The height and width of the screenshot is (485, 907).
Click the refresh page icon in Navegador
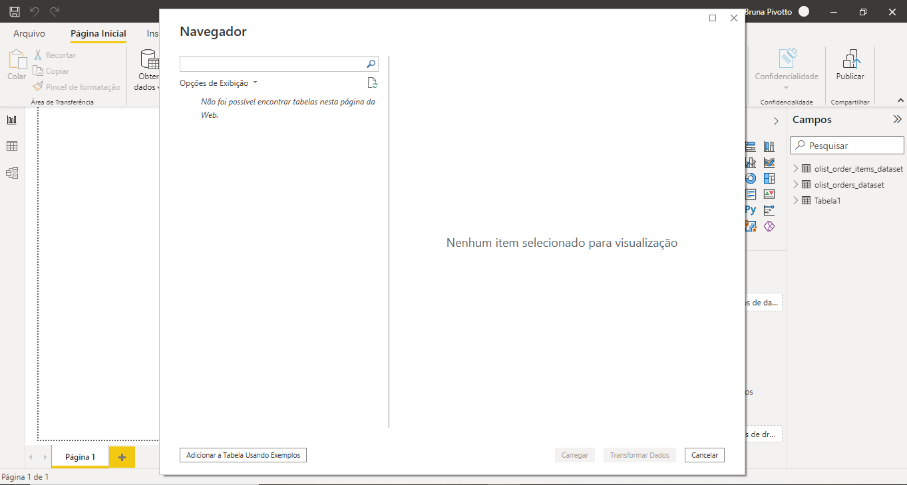(x=373, y=83)
